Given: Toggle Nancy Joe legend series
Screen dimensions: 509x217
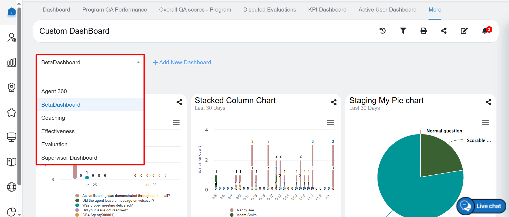Looking at the screenshot, I should tap(245, 210).
